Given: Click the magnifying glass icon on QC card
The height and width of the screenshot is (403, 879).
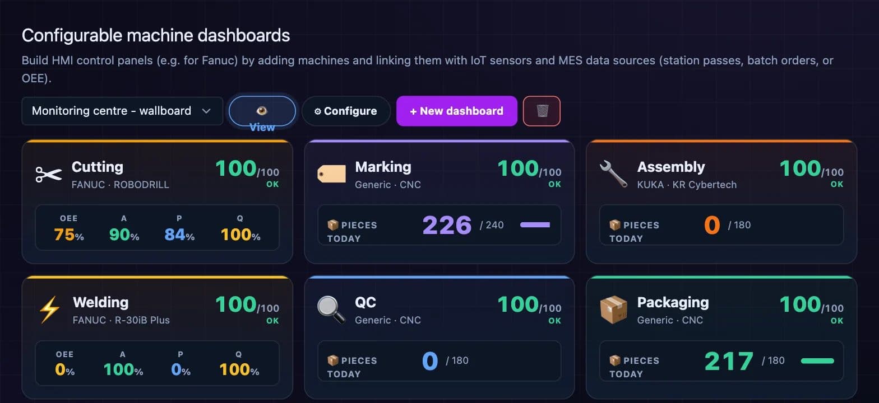Looking at the screenshot, I should click(x=331, y=310).
